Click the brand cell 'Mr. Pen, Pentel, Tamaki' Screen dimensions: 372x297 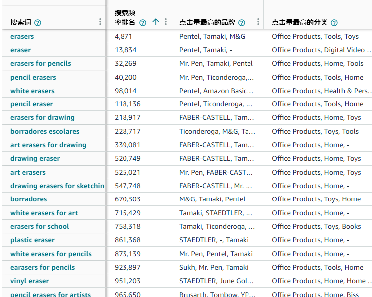click(x=216, y=254)
